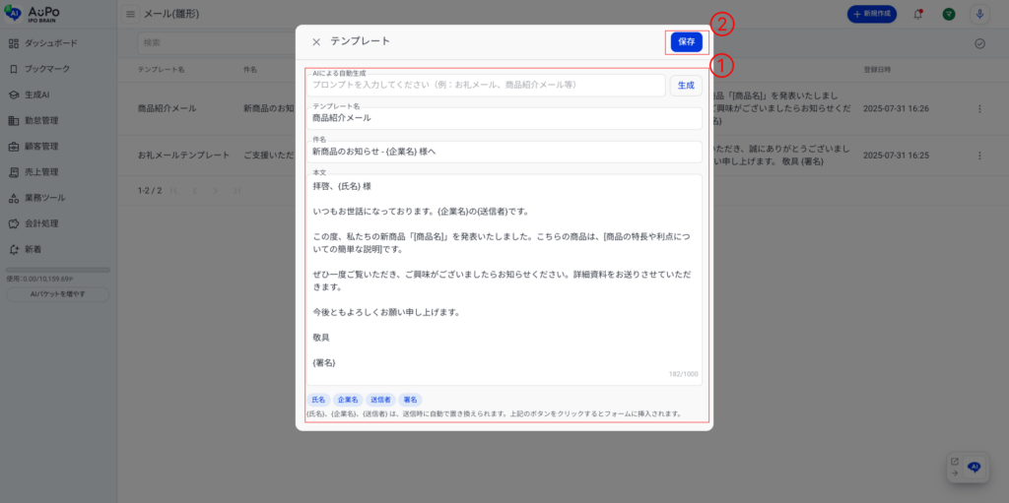
Task: Open ブックマーク in the sidebar
Action: (46, 69)
